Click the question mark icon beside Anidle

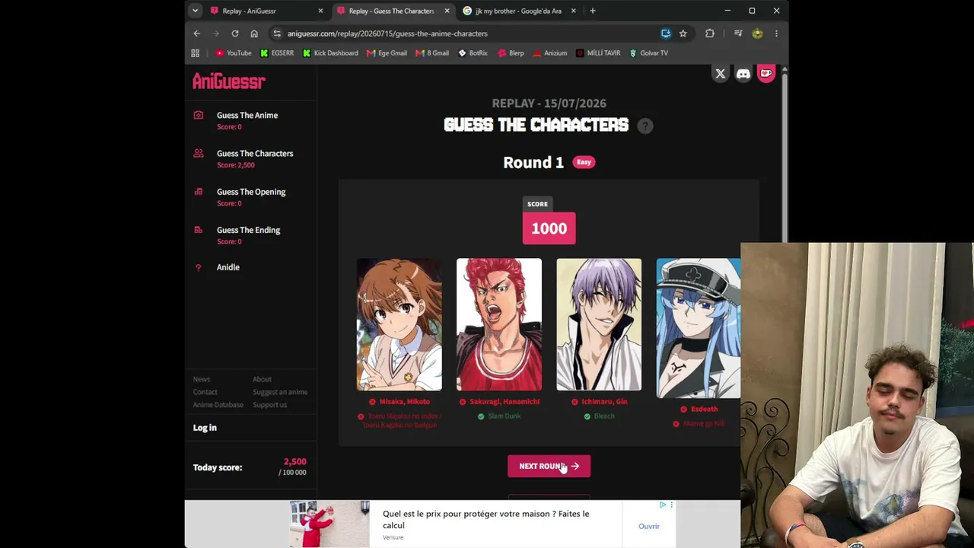click(x=199, y=267)
